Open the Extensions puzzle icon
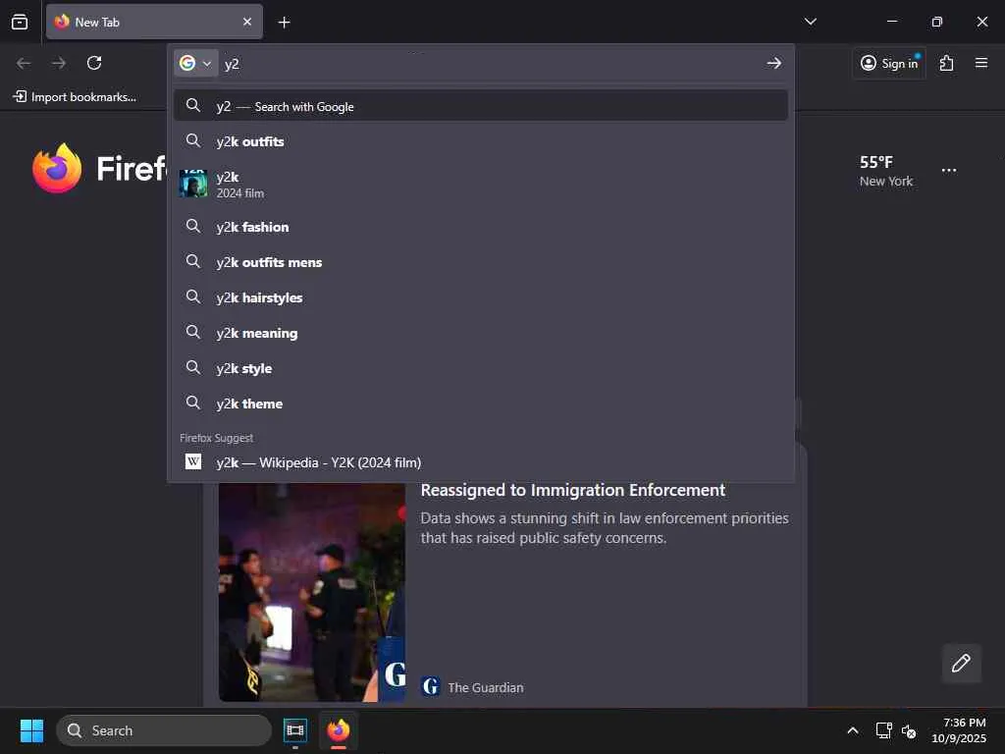 pyautogui.click(x=946, y=63)
